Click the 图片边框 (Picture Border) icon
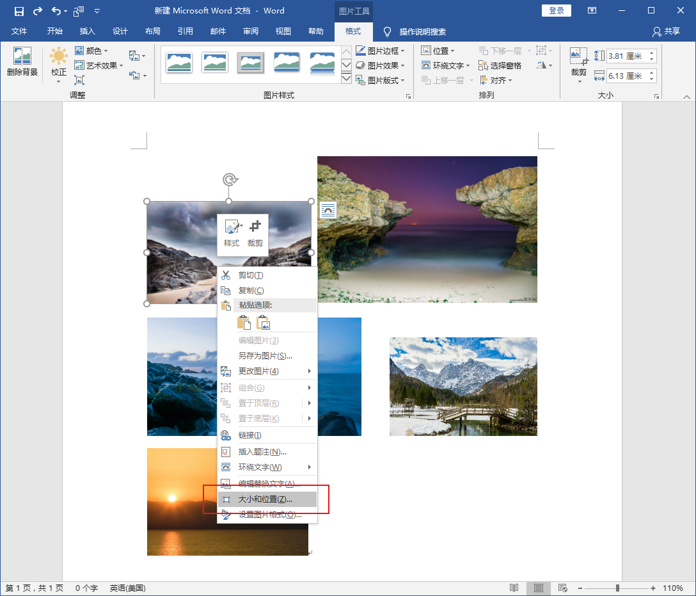 (377, 50)
